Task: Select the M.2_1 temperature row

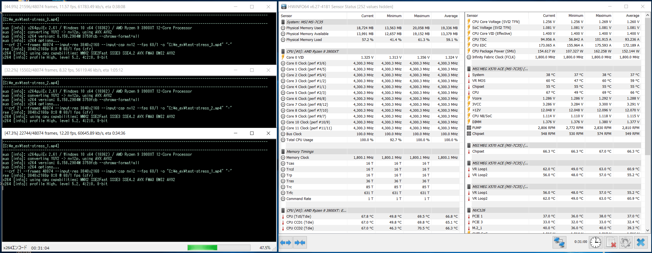Action: tap(554, 228)
